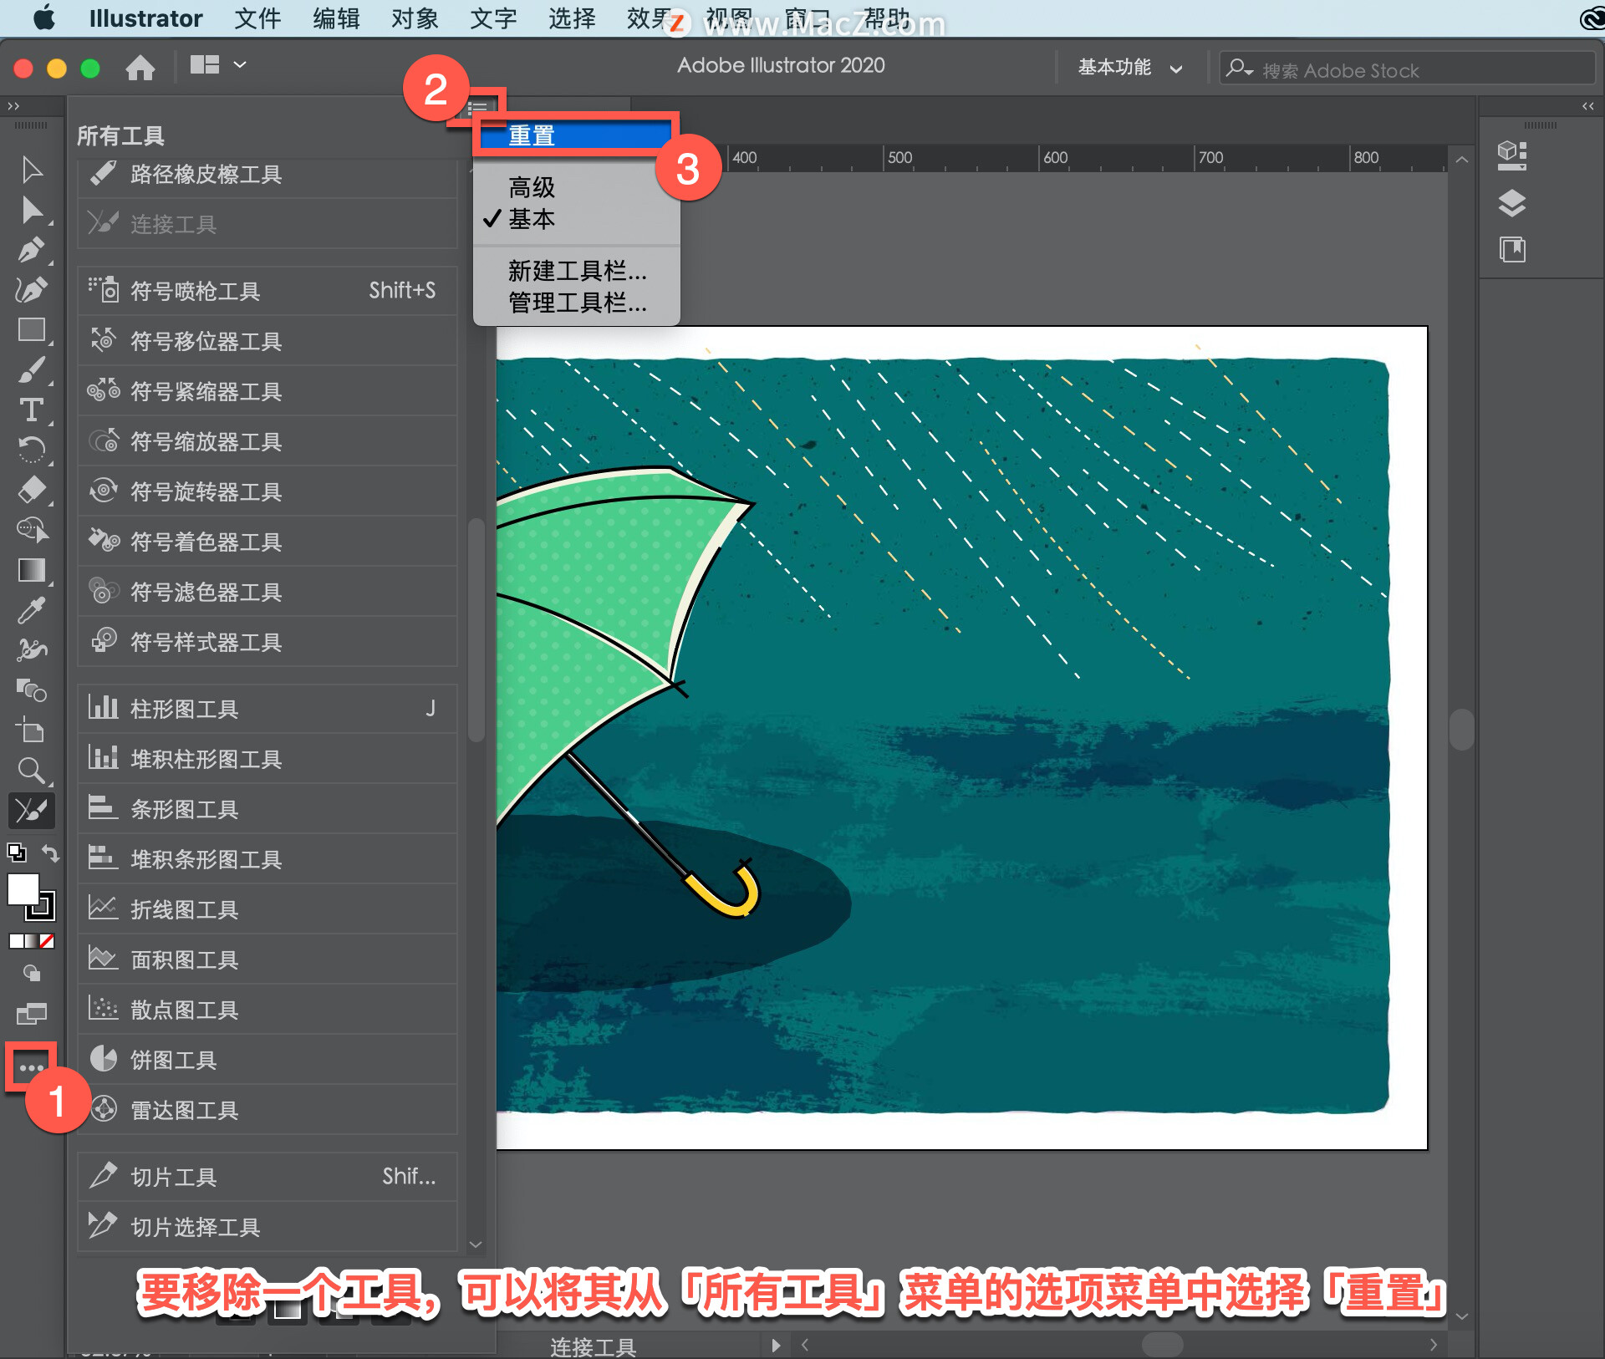The image size is (1605, 1359).
Task: Click status bar play arrow menu
Action: pos(776,1345)
